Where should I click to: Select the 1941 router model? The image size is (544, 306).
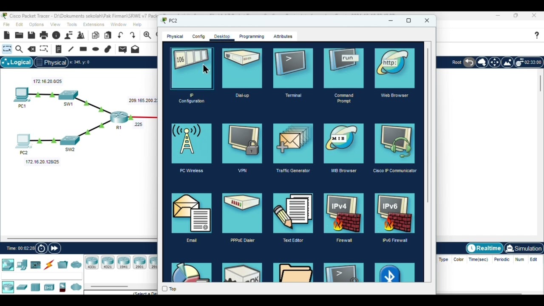[x=124, y=263]
